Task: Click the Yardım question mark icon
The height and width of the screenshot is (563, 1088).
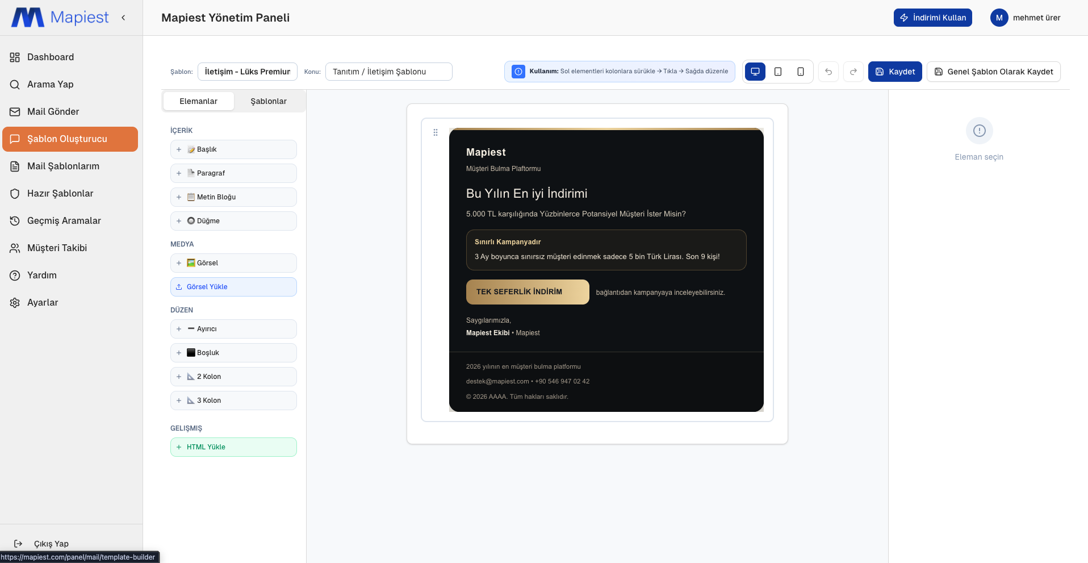Action: click(x=15, y=276)
